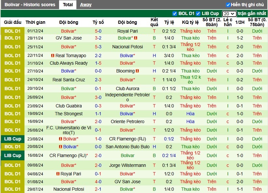Select the Nacional Potosi away team on 25/11/24
The width and height of the screenshot is (268, 193).
[x=128, y=47]
